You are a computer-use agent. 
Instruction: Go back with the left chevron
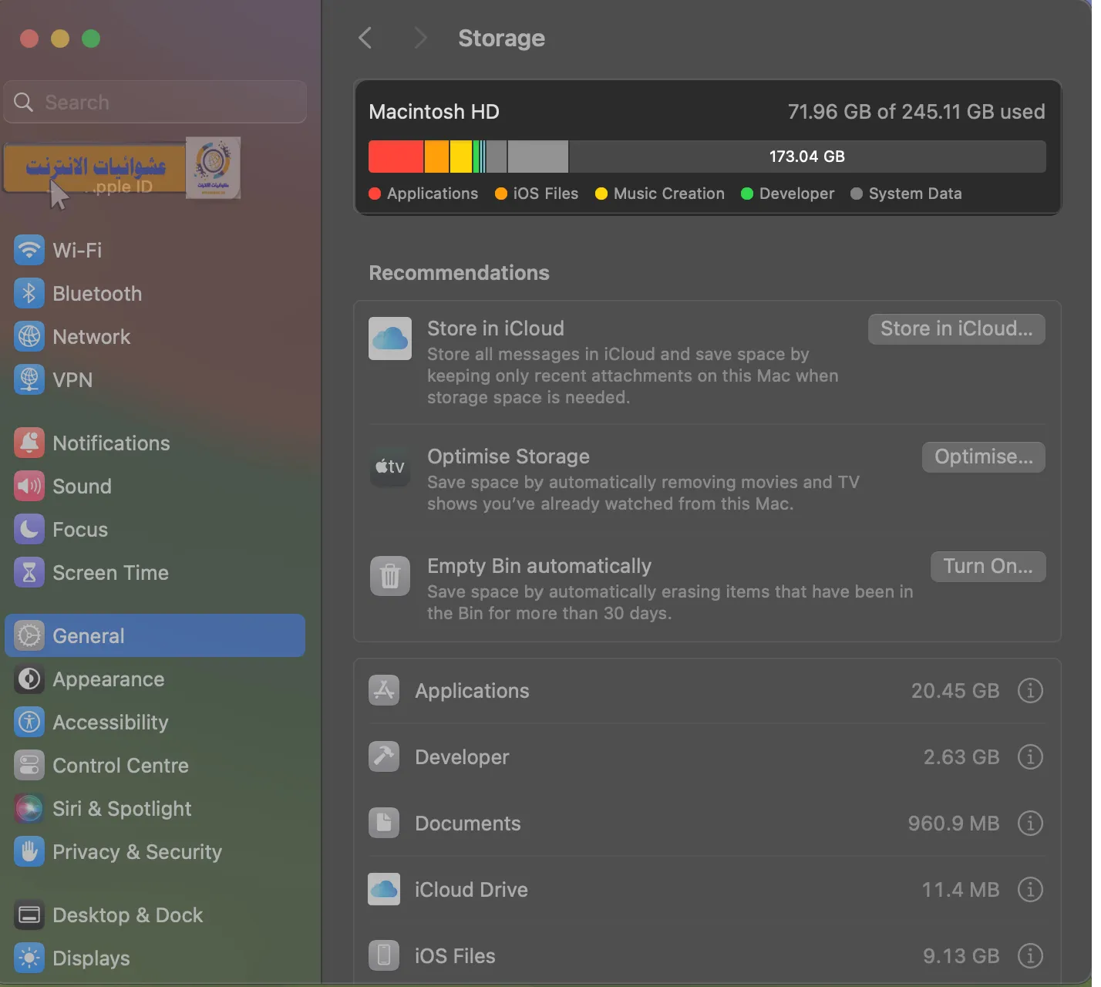point(365,38)
